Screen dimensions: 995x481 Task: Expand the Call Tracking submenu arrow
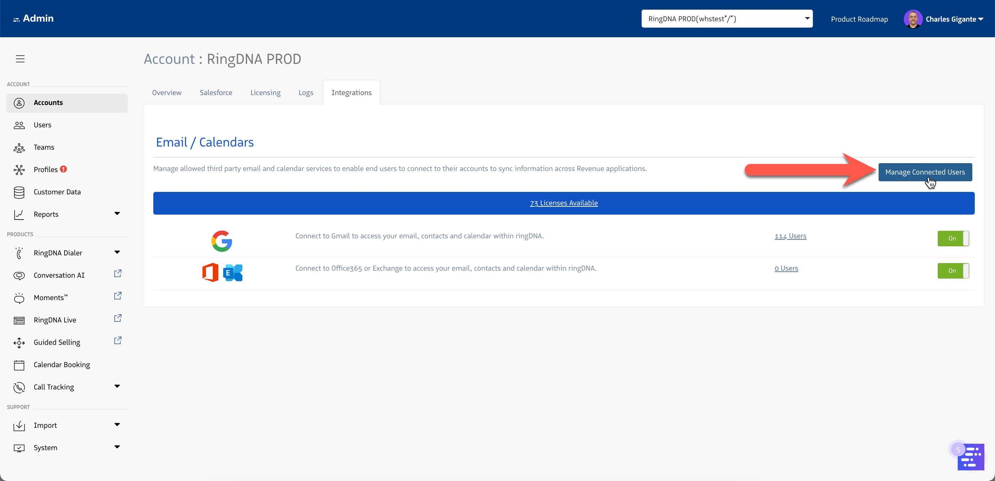117,386
